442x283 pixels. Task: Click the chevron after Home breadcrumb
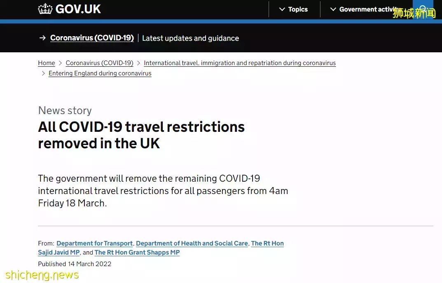60,63
